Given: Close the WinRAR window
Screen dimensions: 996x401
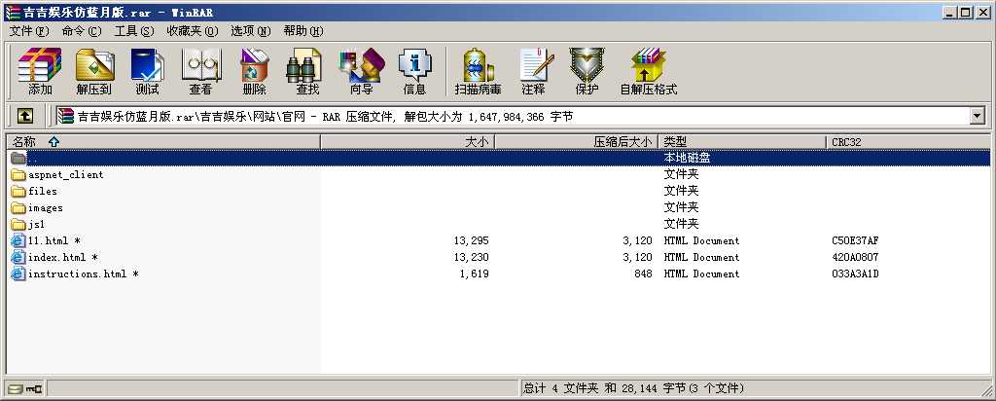Looking at the screenshot, I should point(983,12).
